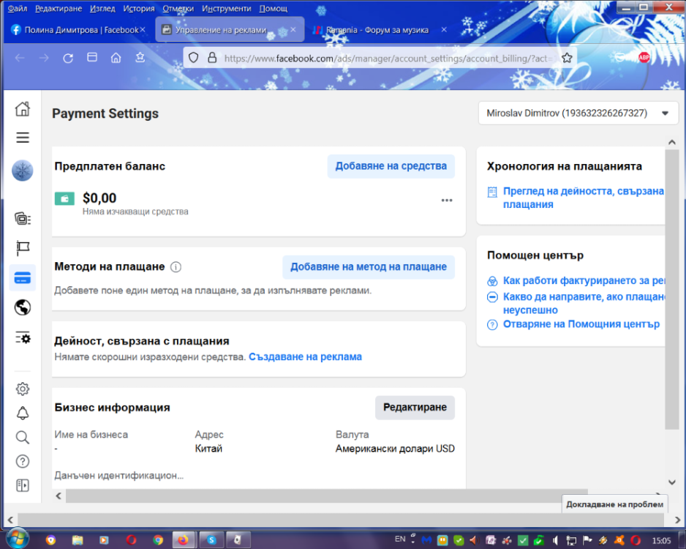Open the Отметки menu
Image resolution: width=686 pixels, height=549 pixels.
pos(178,8)
